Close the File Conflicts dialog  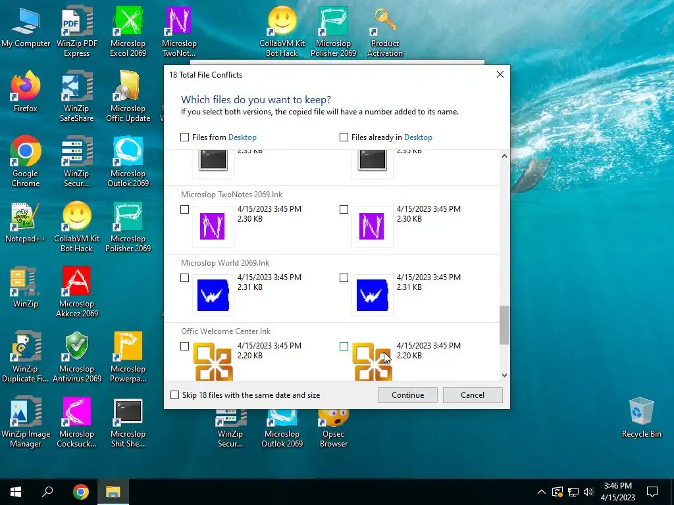(x=500, y=74)
